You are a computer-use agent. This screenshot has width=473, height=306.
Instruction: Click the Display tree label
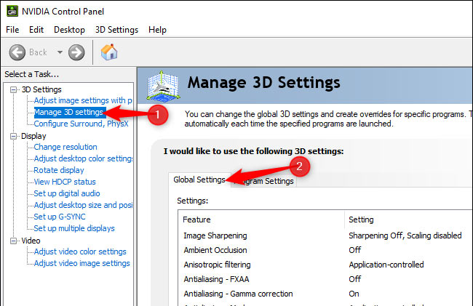33,136
